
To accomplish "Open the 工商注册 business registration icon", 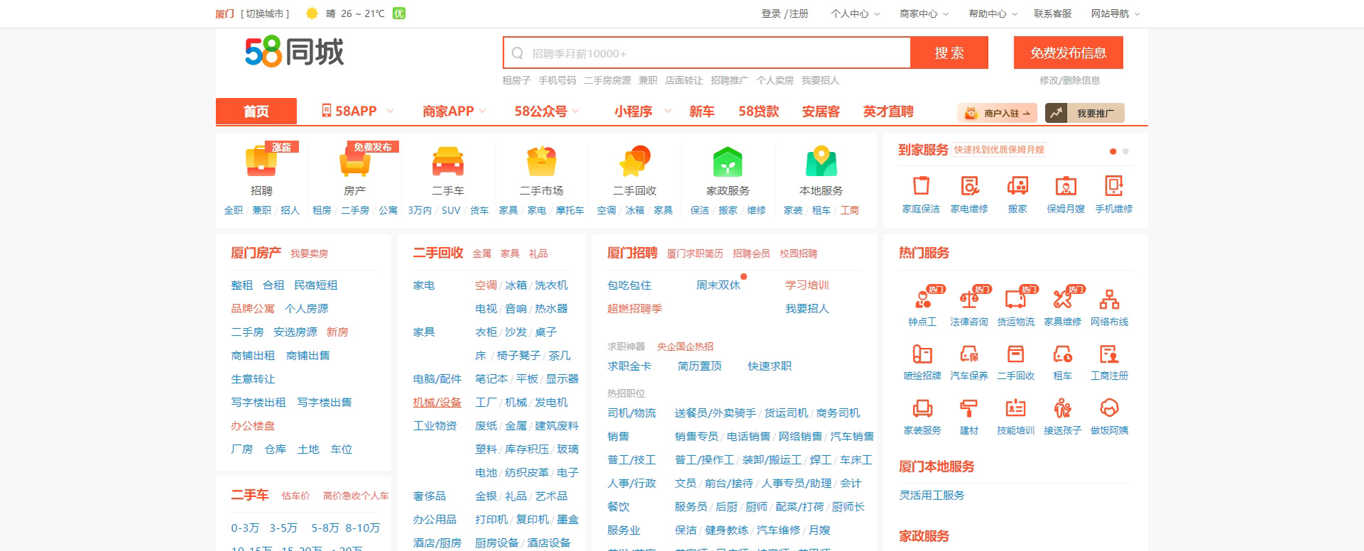I will 1110,354.
